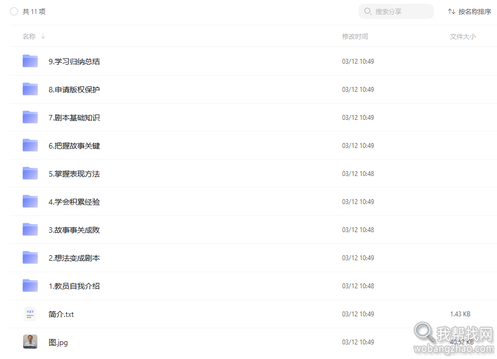Viewport: 497px width, 359px height.
Task: Click folder icon for 7.剧本基础知识
Action: coord(30,117)
